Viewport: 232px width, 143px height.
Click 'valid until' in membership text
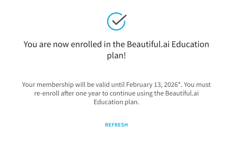(x=110, y=85)
